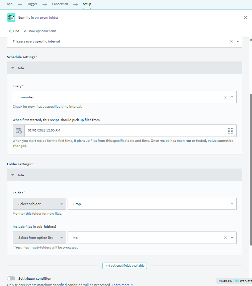Viewport: 252px width, 286px height.
Task: Open the Learn more link
Action: (x=121, y=285)
